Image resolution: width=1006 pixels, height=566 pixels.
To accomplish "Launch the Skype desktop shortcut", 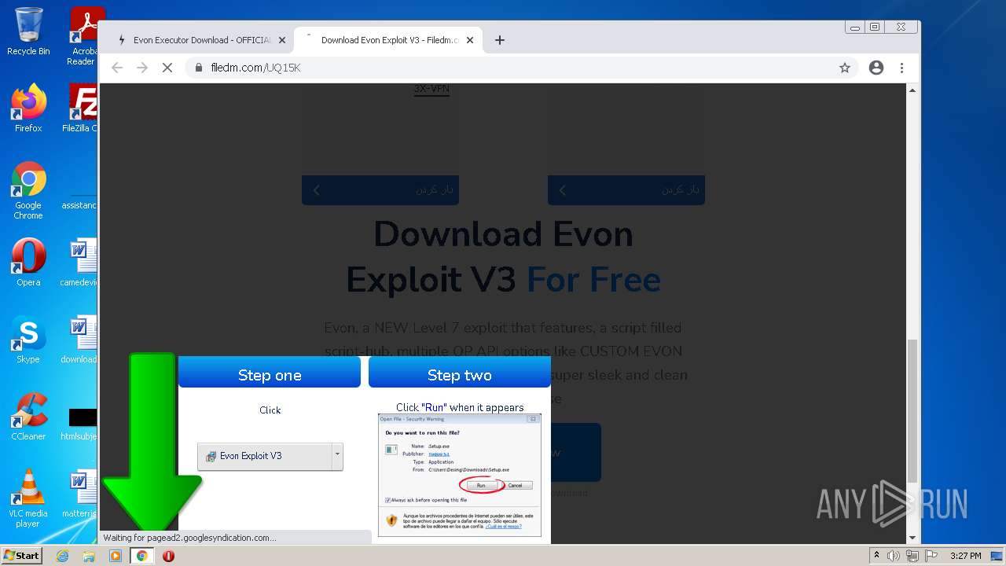I will pos(28,340).
